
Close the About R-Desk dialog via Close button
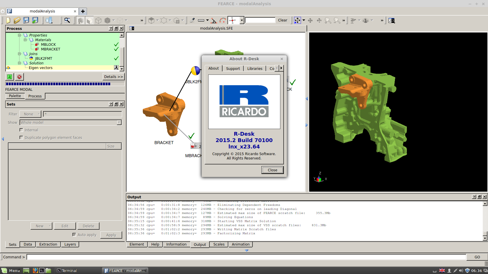[x=273, y=170]
